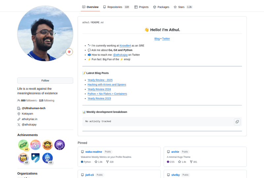This screenshot has width=264, height=178.
Task: Open the Yearly Review 2024 post
Action: coord(99,89)
